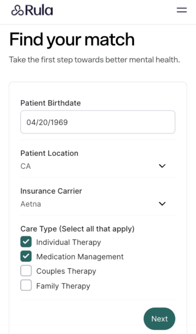
Task: Open the site menu from the top bar
Action: pyautogui.click(x=181, y=10)
